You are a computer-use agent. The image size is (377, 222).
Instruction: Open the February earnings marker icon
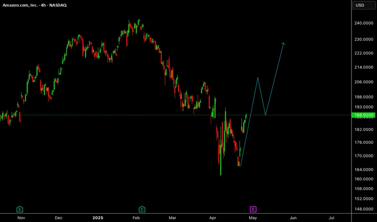pos(142,209)
